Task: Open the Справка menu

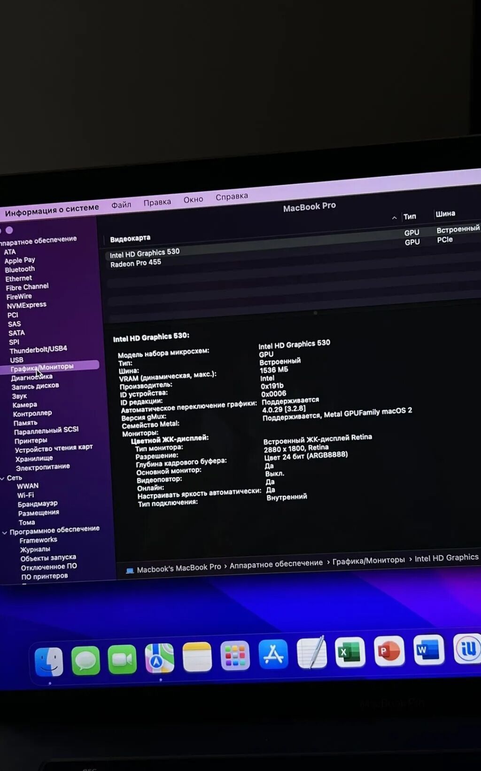Action: tap(232, 197)
